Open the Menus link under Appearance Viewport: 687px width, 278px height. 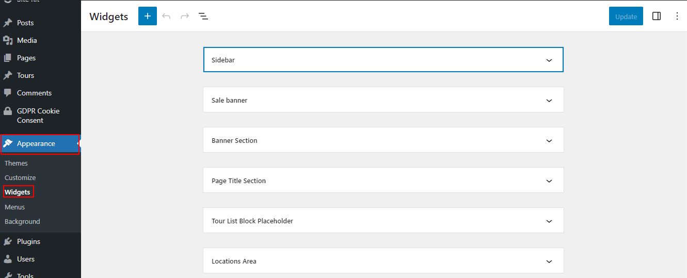point(14,207)
